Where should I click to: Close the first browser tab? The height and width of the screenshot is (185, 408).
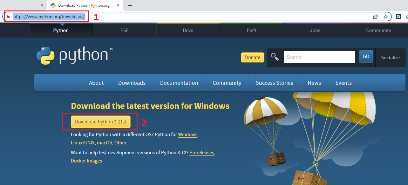pyautogui.click(x=42, y=5)
